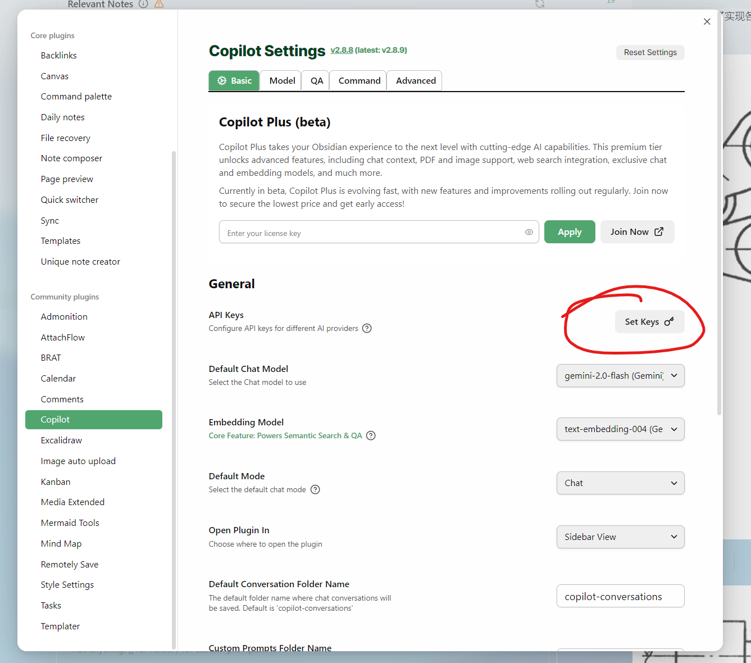751x663 pixels.
Task: Open Style Settings plugin page
Action: pyautogui.click(x=94, y=584)
